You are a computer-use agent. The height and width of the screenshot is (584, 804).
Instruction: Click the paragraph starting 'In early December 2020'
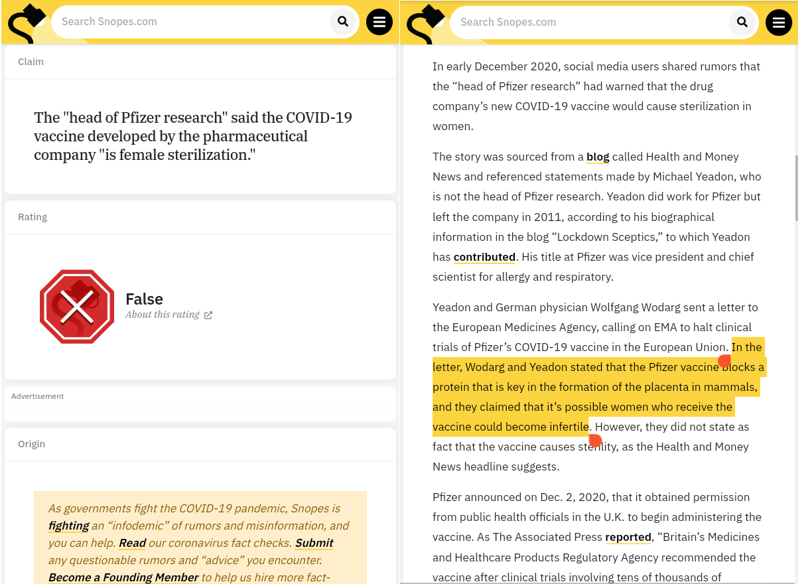596,96
